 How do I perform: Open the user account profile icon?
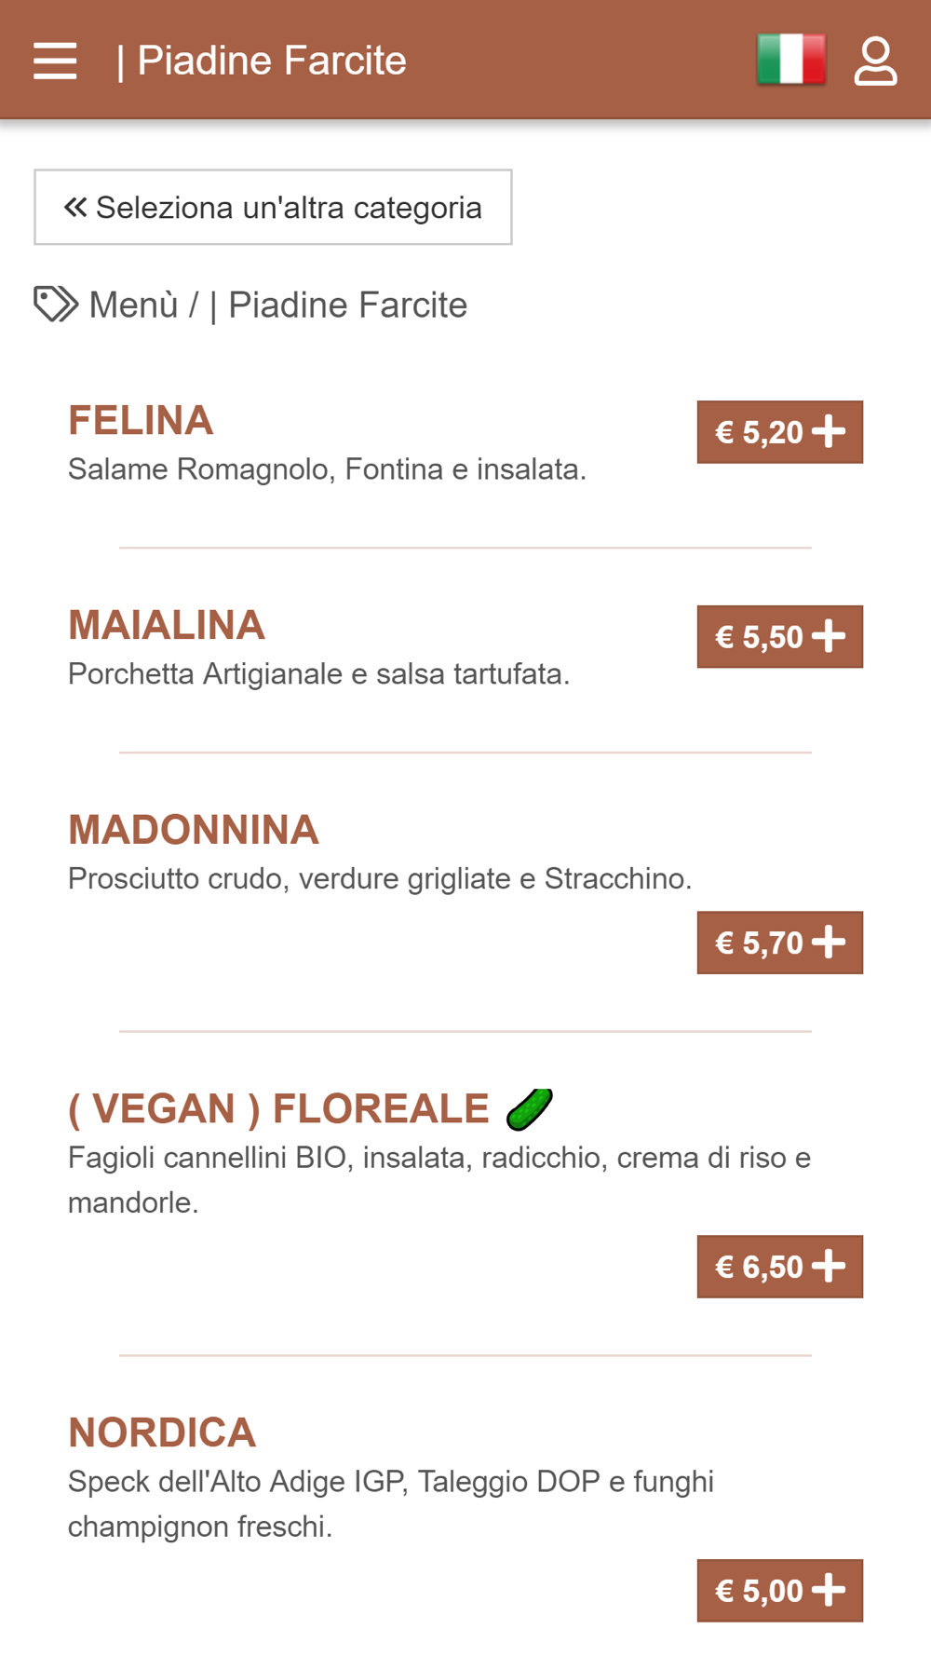(875, 61)
